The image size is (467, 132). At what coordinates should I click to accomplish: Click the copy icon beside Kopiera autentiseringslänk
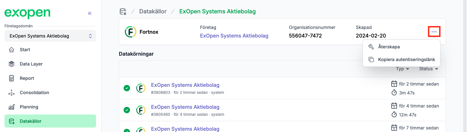(371, 59)
